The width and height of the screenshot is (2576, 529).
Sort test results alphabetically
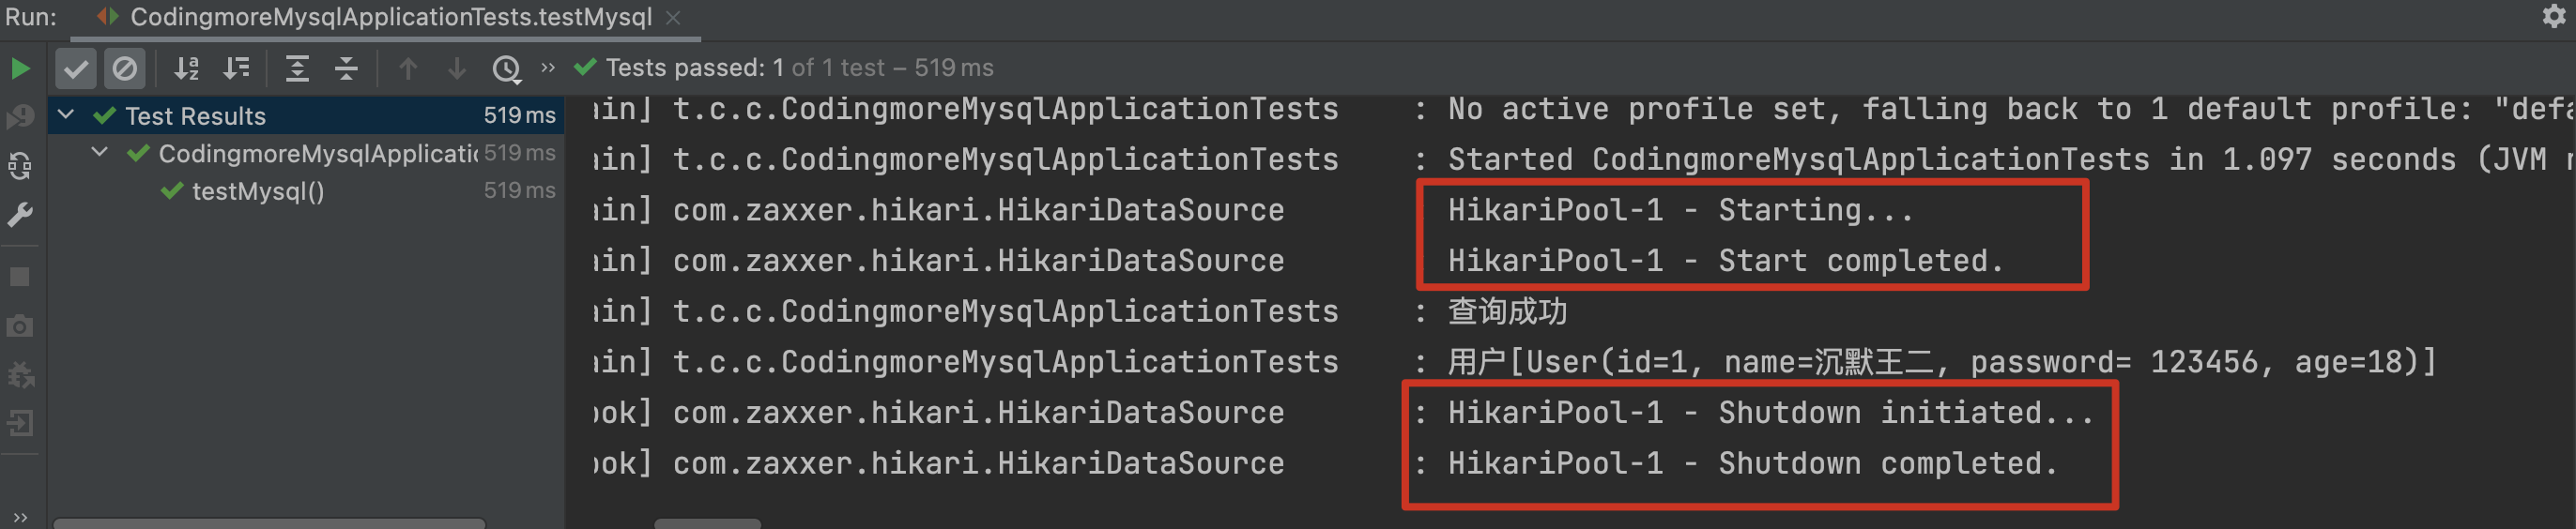click(x=187, y=68)
